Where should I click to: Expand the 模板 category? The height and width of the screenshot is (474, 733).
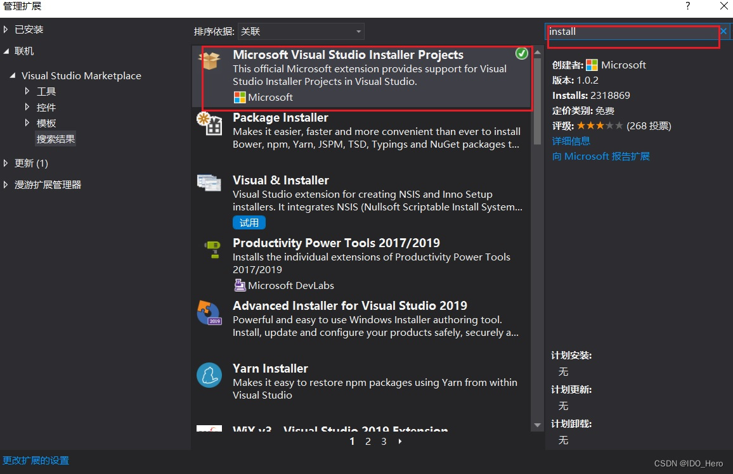[x=27, y=123]
